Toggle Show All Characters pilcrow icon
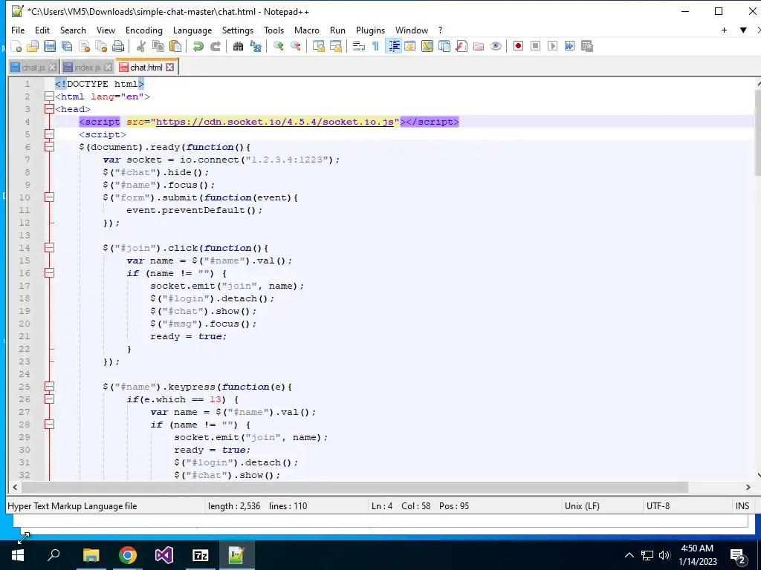 pyautogui.click(x=375, y=46)
